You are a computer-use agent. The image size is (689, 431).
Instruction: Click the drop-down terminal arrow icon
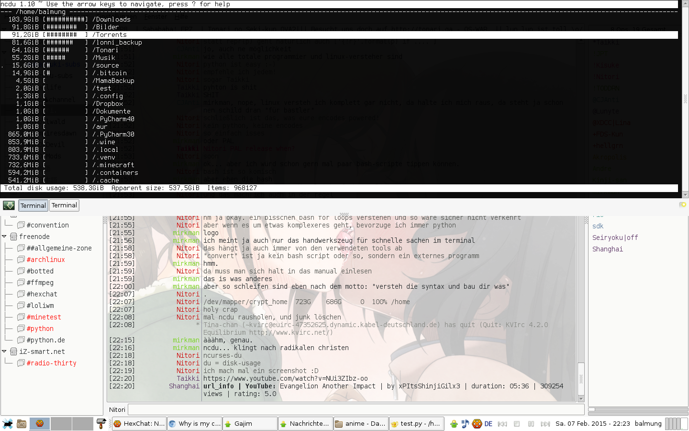pos(9,205)
